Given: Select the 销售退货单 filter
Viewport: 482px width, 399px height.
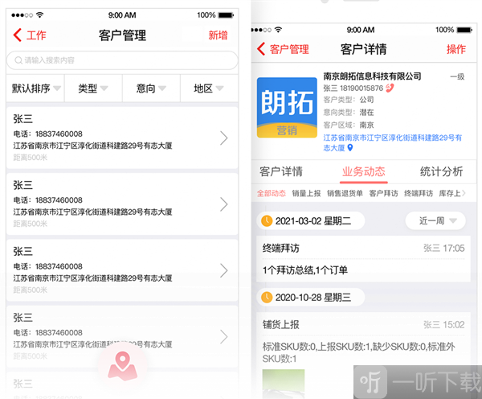Looking at the screenshot, I should (x=345, y=193).
